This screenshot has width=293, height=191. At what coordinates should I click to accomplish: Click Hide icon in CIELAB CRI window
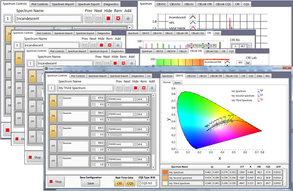tap(115, 63)
